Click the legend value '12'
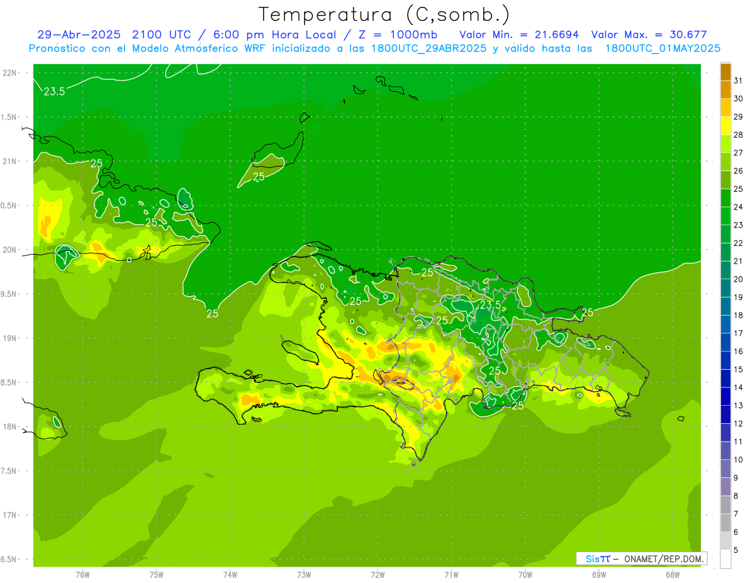 [739, 424]
